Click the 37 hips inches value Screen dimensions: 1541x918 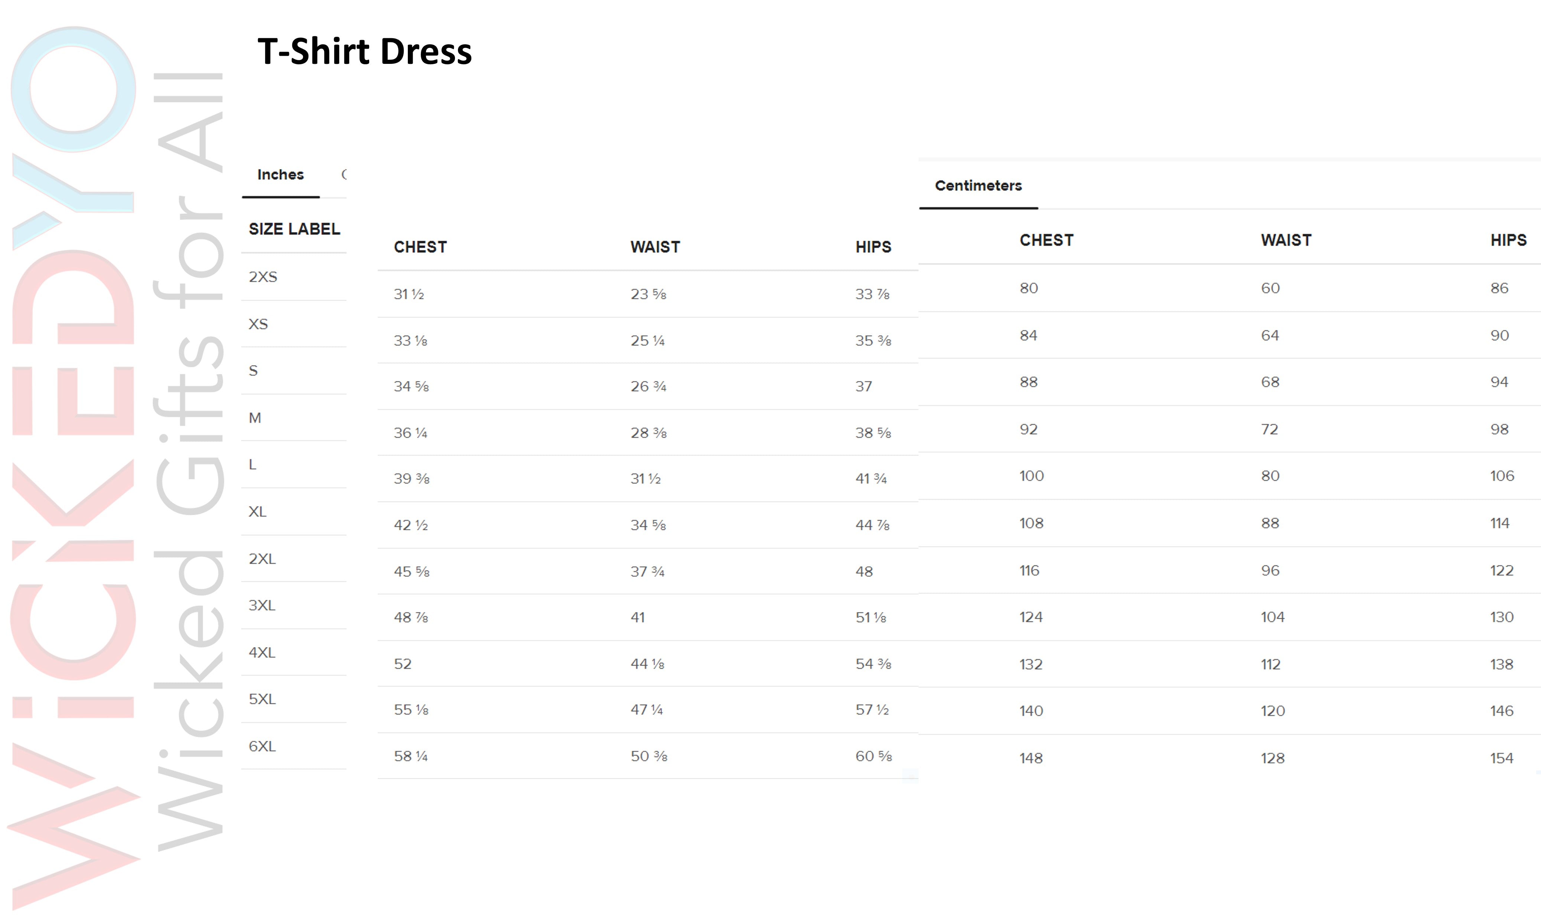click(x=864, y=387)
